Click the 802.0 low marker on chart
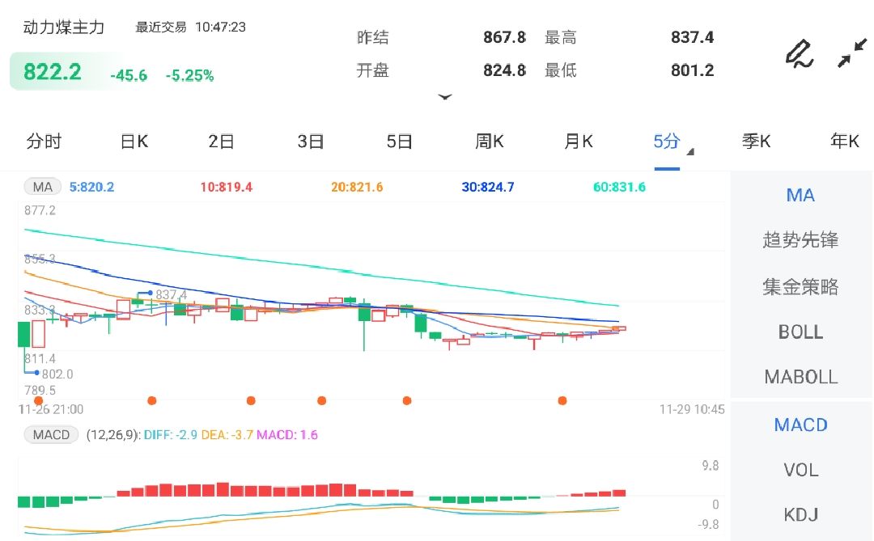This screenshot has width=874, height=541. pos(57,374)
